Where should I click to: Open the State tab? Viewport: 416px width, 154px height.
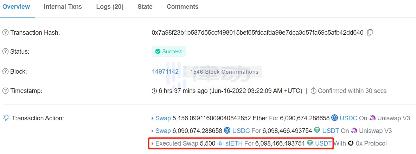(x=145, y=7)
